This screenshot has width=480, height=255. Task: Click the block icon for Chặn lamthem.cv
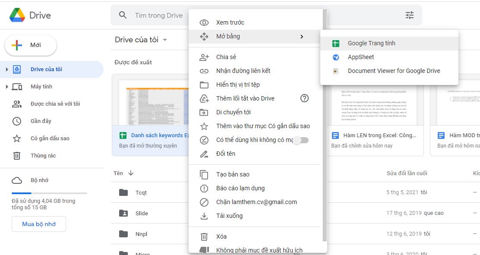click(204, 202)
